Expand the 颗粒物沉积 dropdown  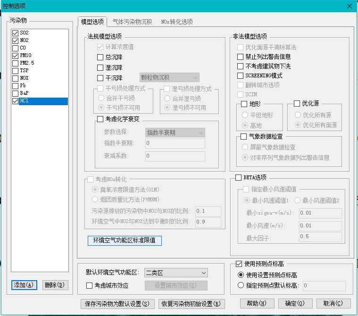[x=170, y=77]
